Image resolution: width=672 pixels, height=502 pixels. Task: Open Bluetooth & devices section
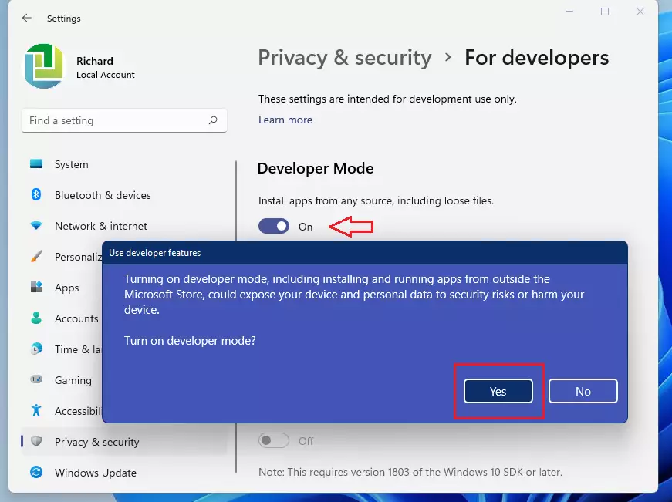click(103, 195)
